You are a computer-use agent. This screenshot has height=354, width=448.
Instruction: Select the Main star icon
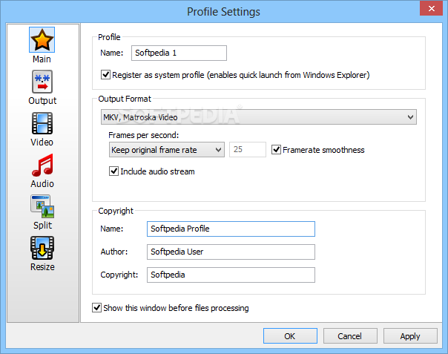42,40
